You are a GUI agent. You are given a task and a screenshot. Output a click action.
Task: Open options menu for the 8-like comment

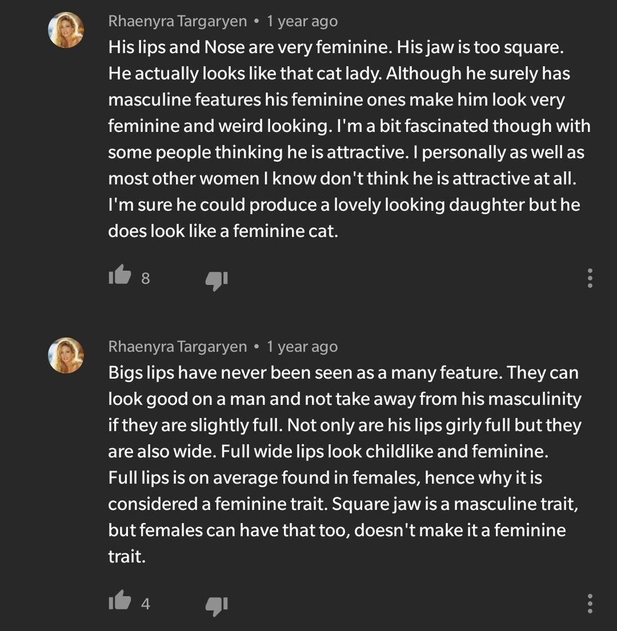(x=589, y=278)
